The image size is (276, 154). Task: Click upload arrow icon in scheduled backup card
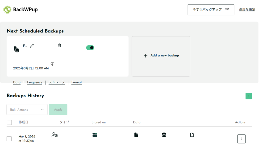pos(52,64)
